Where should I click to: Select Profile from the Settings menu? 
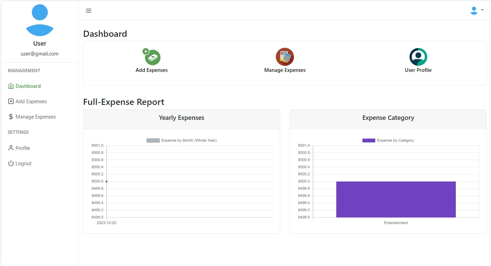click(22, 148)
